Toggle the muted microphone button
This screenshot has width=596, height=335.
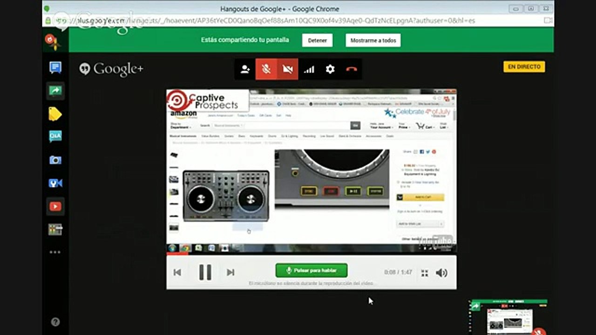(x=266, y=69)
